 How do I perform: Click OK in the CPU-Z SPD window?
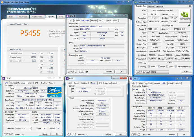(x=184, y=134)
